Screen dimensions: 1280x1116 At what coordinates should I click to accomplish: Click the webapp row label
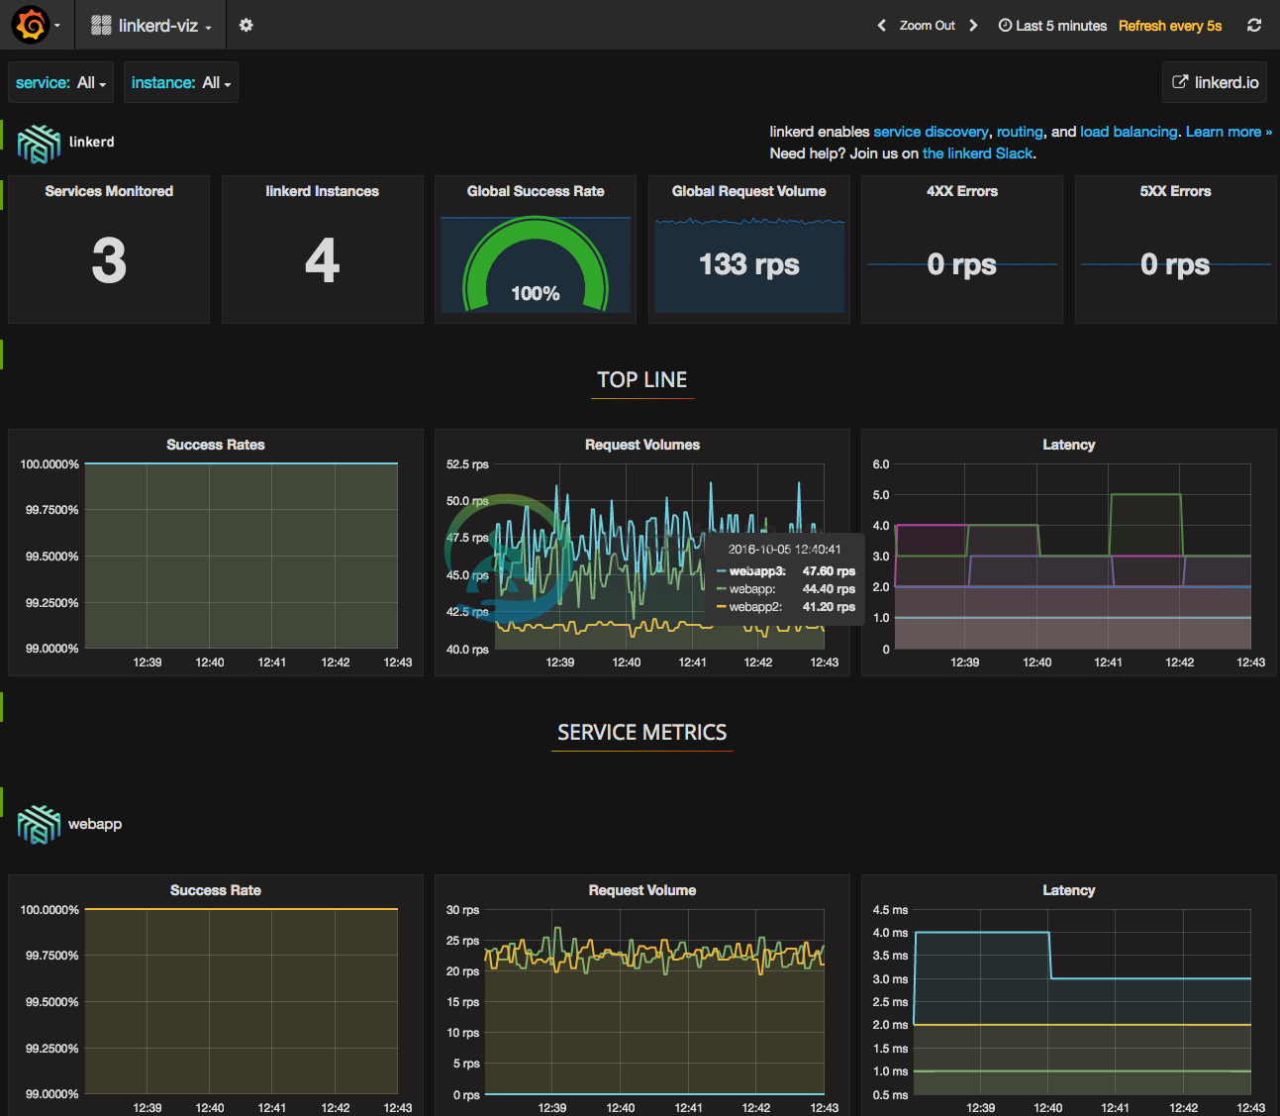pyautogui.click(x=95, y=824)
